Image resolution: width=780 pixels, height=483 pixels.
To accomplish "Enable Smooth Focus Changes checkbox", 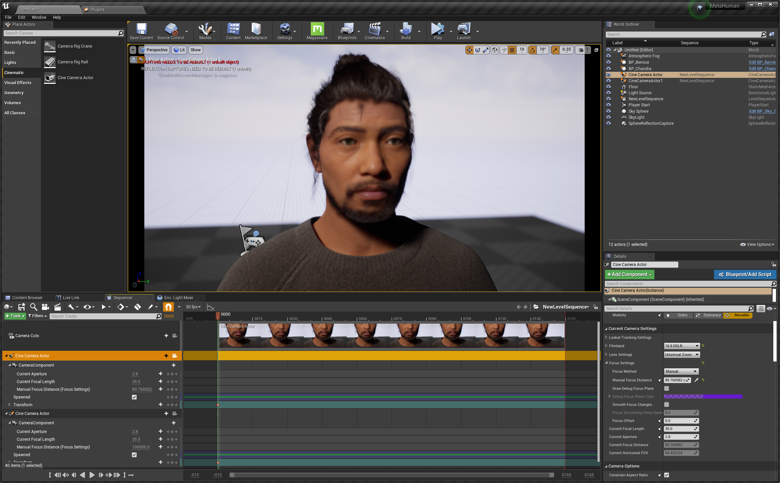I will (667, 405).
